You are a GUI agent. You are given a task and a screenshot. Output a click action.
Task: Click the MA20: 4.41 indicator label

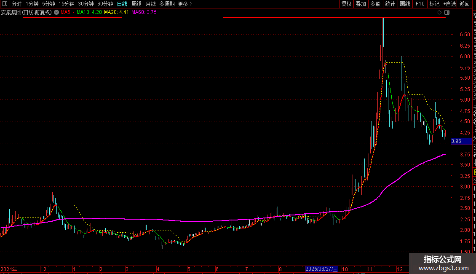coord(116,13)
